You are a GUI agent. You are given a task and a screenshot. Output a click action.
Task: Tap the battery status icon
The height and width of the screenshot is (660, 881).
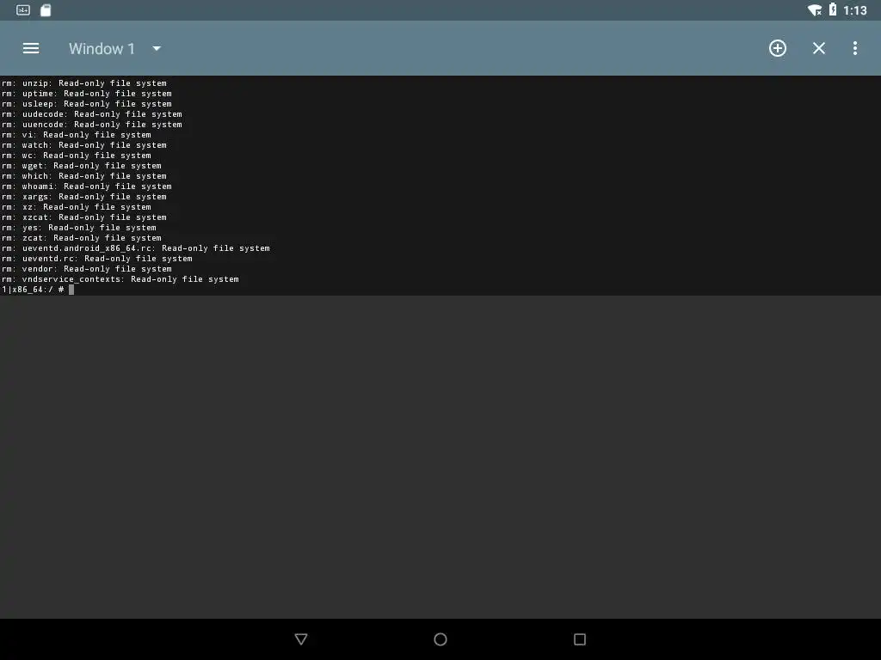coord(833,9)
